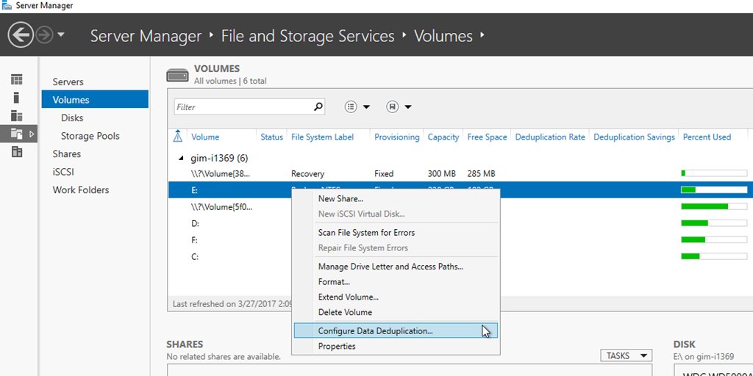The image size is (753, 376).
Task: Expand the arrow after Volumes breadcrumb
Action: [x=482, y=35]
